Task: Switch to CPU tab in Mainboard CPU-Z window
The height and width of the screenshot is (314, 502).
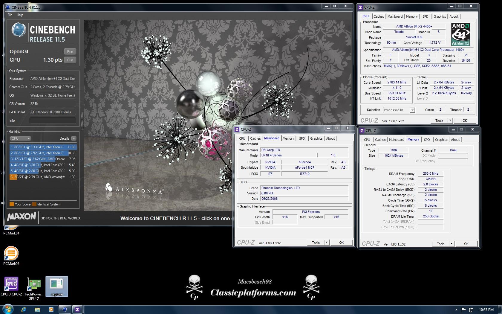Action: click(242, 138)
